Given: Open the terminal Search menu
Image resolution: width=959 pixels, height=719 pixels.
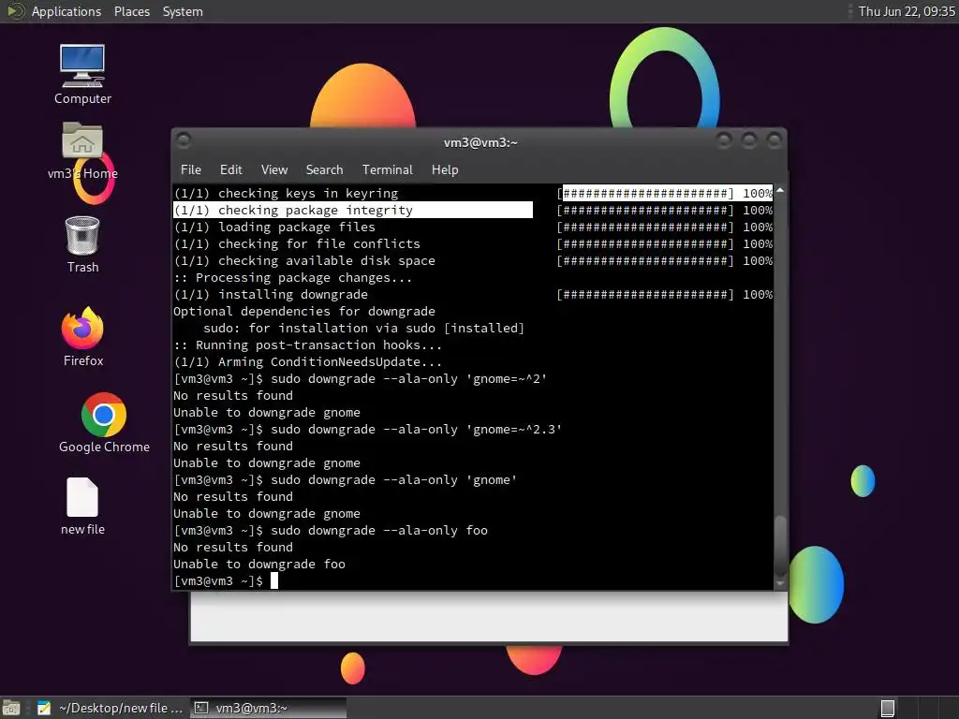Looking at the screenshot, I should coord(324,170).
